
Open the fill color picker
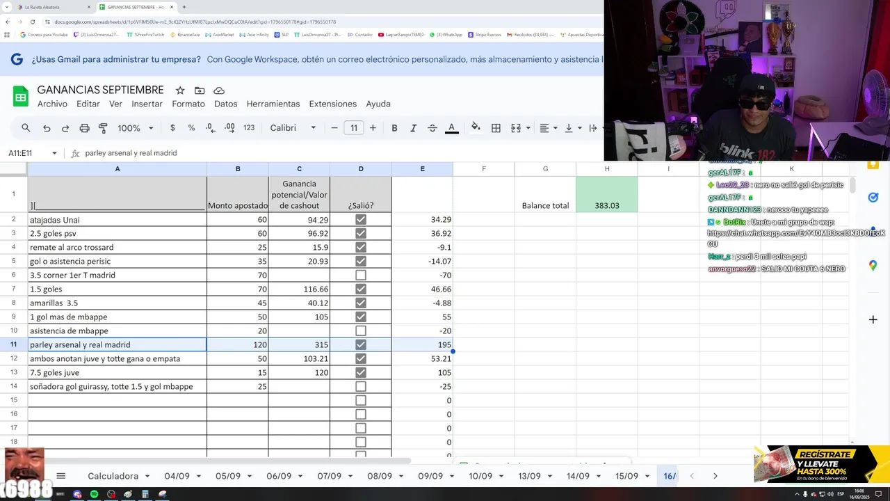(476, 128)
